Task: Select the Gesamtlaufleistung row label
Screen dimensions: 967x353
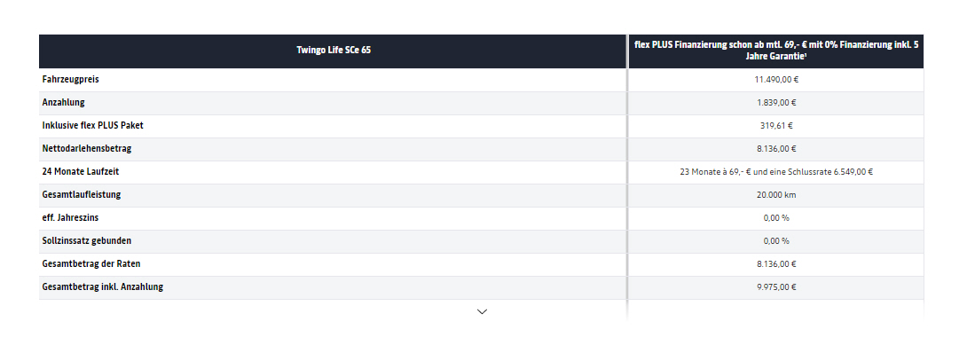Action: coord(82,194)
